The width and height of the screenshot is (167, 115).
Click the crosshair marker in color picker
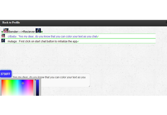click(x=23, y=83)
